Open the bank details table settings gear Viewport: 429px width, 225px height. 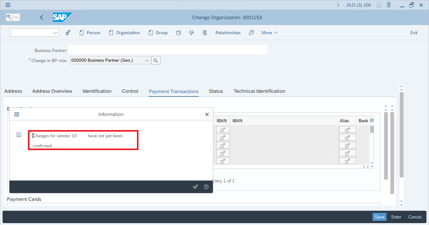[372, 120]
